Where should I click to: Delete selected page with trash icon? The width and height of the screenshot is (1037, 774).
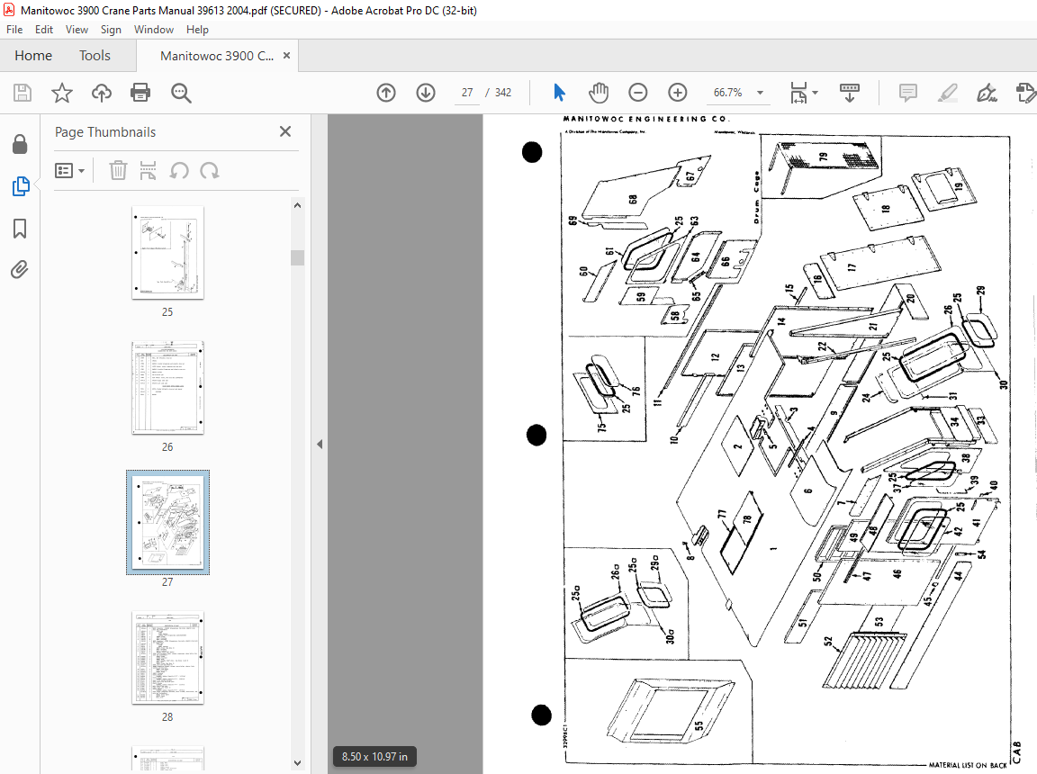click(118, 170)
